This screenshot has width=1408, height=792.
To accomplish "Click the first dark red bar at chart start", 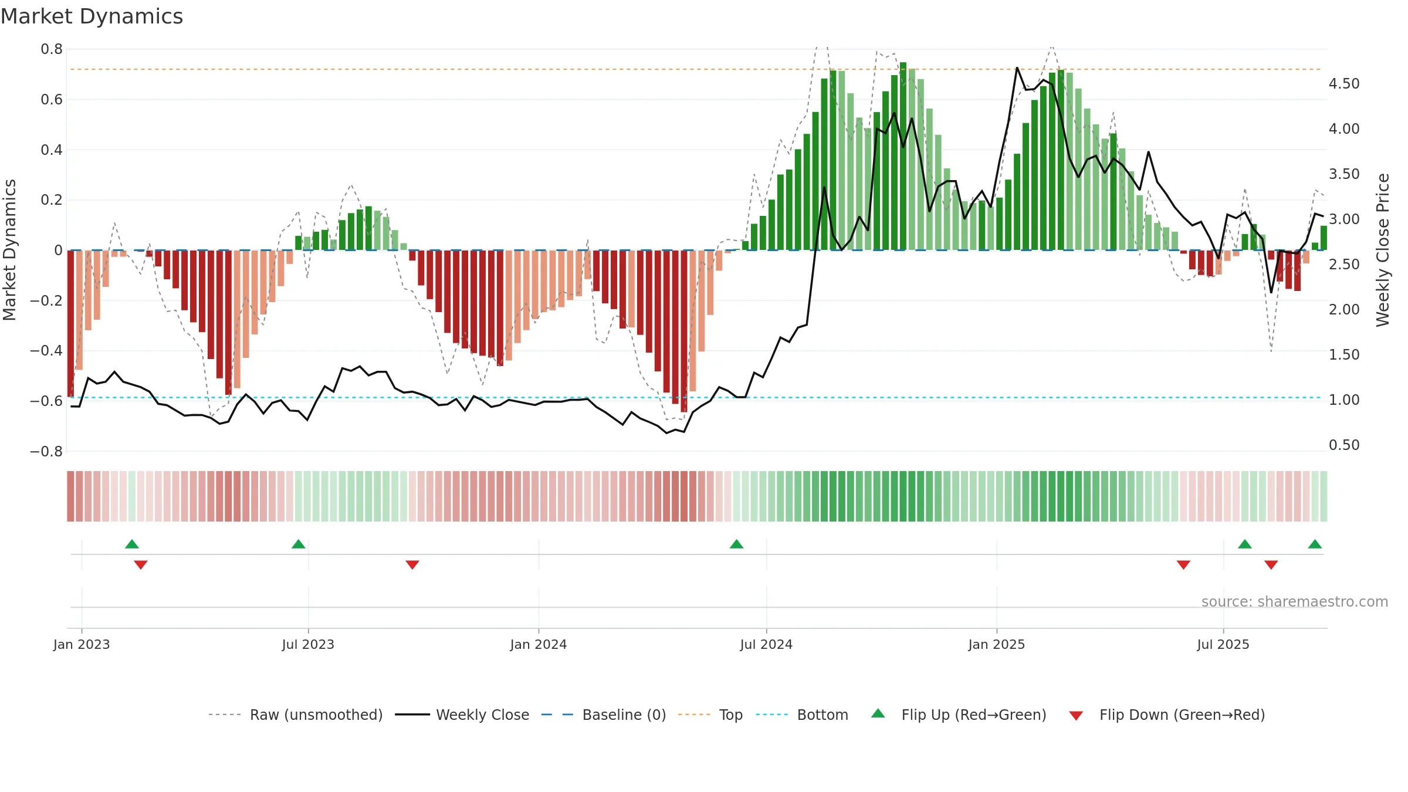I will [70, 323].
